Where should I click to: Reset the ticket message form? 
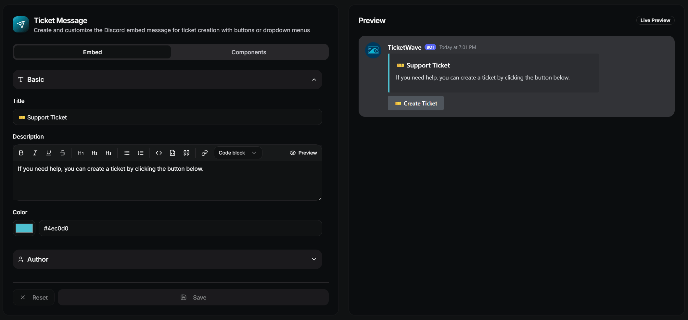[x=34, y=297]
